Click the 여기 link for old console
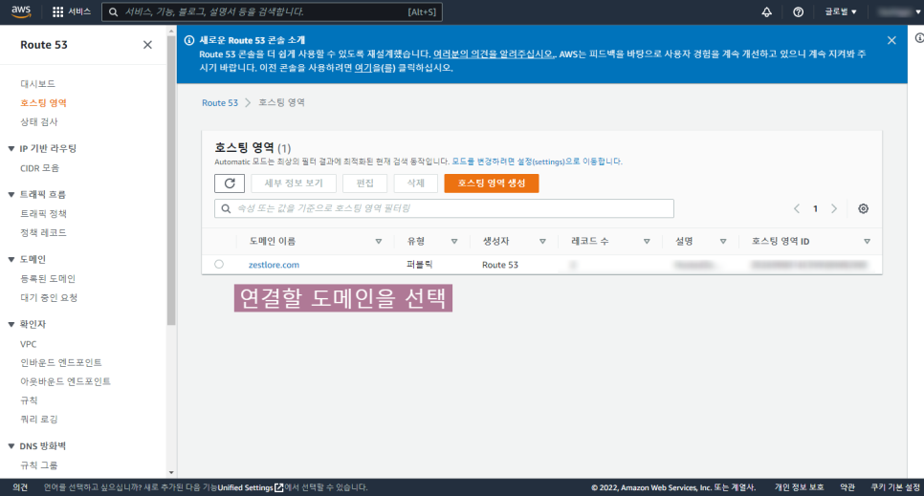Screen dimensions: 924x496 (x=363, y=68)
